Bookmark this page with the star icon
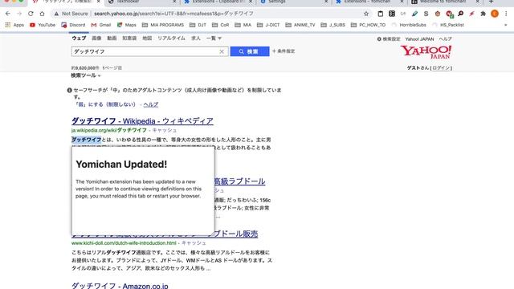Viewport: 514px width, 289px height. pos(366,14)
